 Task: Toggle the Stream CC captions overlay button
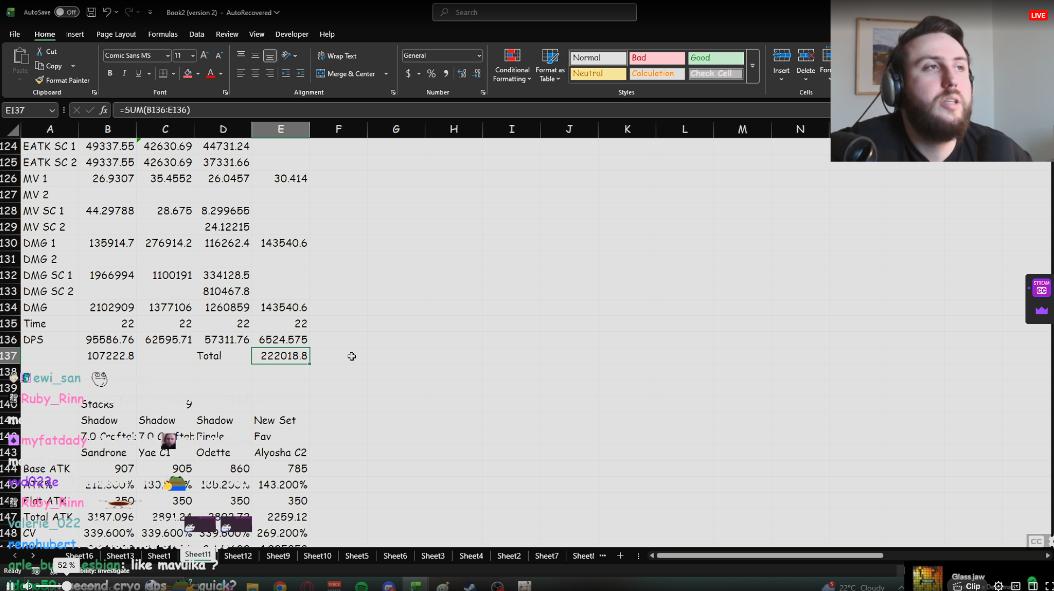click(x=1041, y=287)
